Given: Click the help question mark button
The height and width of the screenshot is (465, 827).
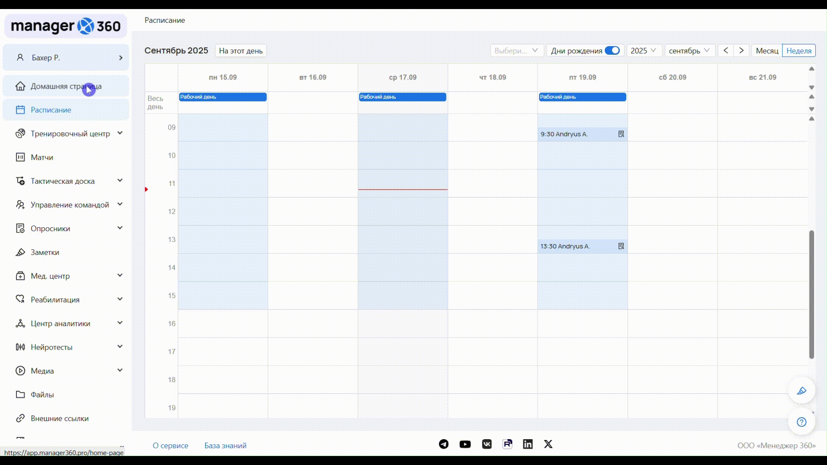Looking at the screenshot, I should (x=801, y=422).
